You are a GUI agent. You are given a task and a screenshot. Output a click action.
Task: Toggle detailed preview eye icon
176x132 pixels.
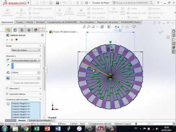(16, 40)
